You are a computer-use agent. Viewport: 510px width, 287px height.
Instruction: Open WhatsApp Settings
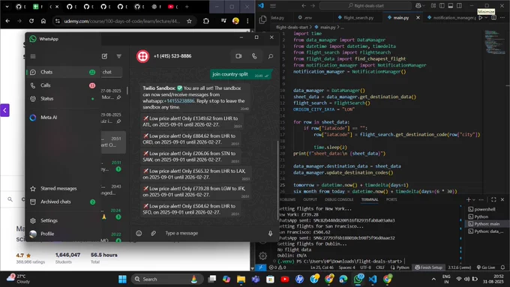(62, 221)
